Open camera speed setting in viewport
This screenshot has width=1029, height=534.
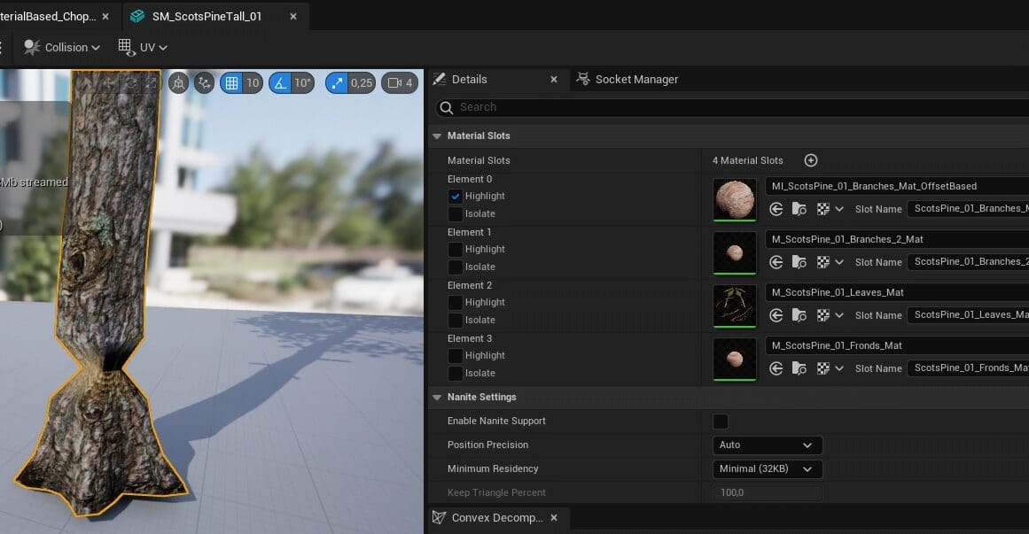pyautogui.click(x=398, y=83)
